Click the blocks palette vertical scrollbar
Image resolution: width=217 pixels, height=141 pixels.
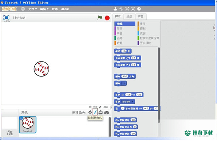coord(159,85)
